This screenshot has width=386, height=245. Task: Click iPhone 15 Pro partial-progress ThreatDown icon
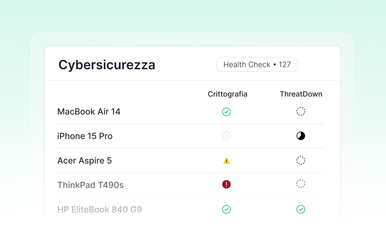[x=301, y=136]
